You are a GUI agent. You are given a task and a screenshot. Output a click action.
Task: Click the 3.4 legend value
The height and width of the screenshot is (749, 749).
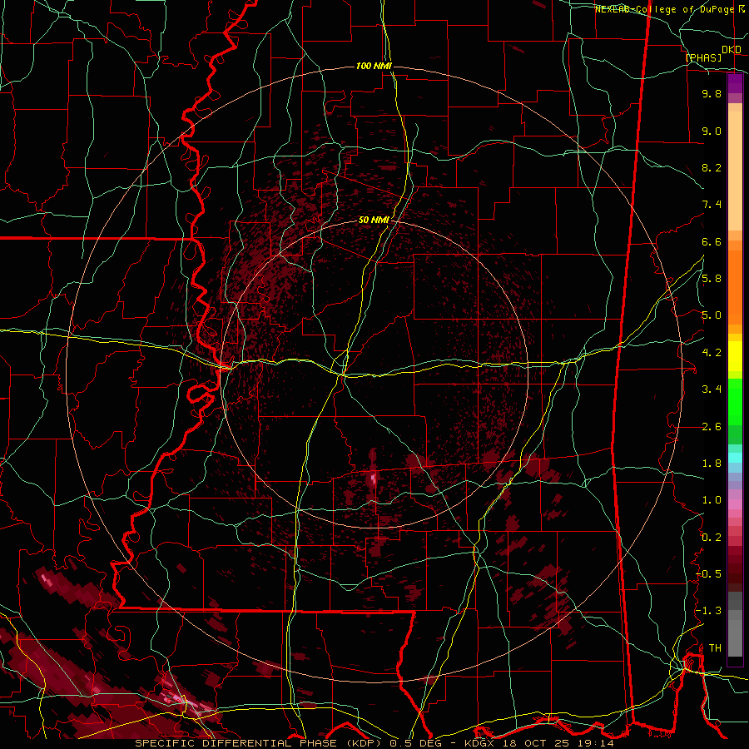click(x=712, y=389)
